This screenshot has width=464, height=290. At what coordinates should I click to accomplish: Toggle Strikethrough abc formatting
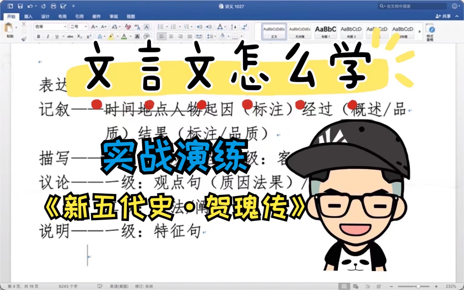tap(70, 36)
